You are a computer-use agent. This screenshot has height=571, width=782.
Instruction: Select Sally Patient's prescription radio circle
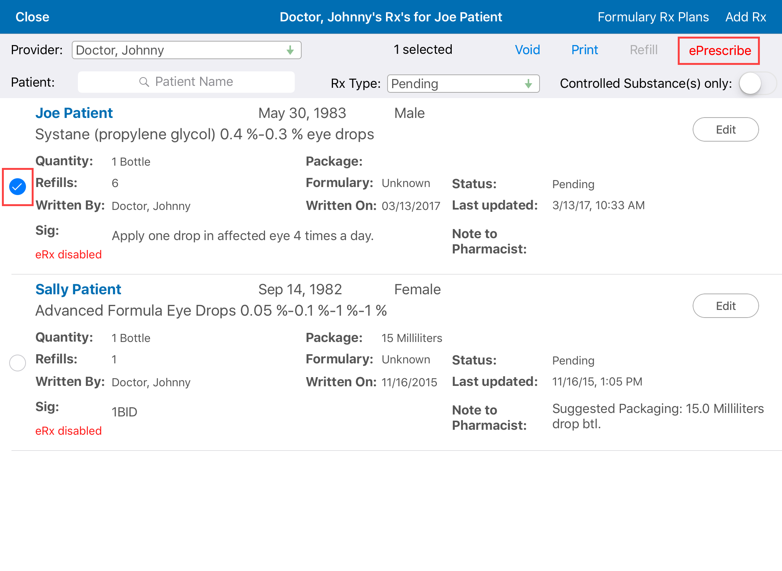coord(18,363)
